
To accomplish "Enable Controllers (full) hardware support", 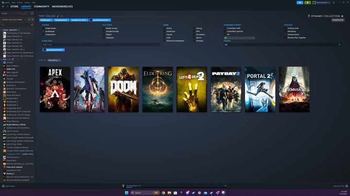I will click(x=225, y=28).
